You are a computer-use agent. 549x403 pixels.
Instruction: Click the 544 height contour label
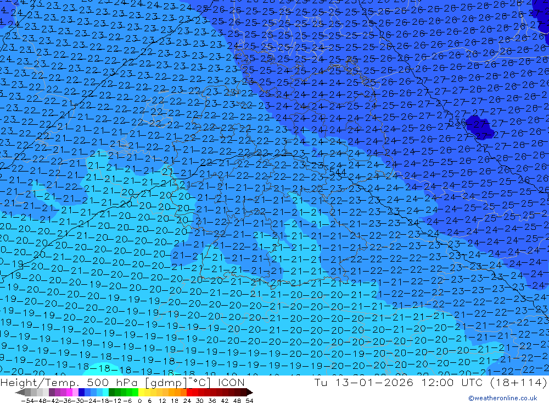pos(338,172)
